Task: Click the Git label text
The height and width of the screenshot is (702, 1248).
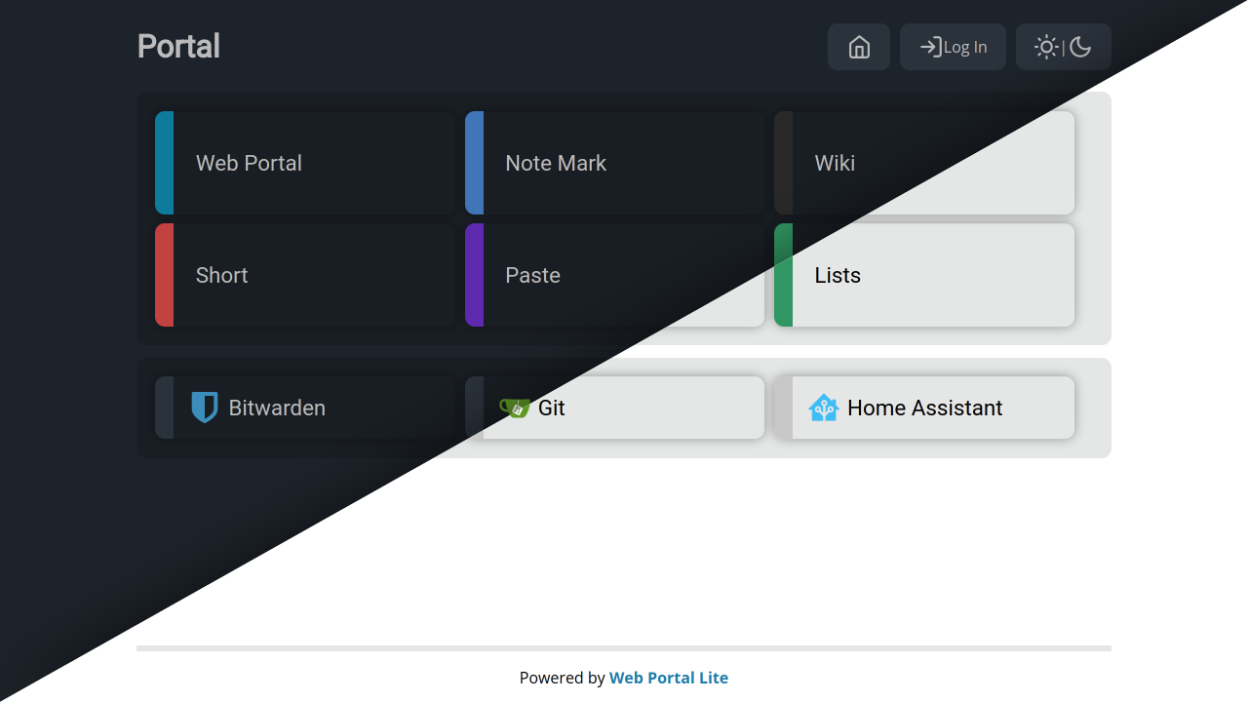Action: pyautogui.click(x=552, y=408)
